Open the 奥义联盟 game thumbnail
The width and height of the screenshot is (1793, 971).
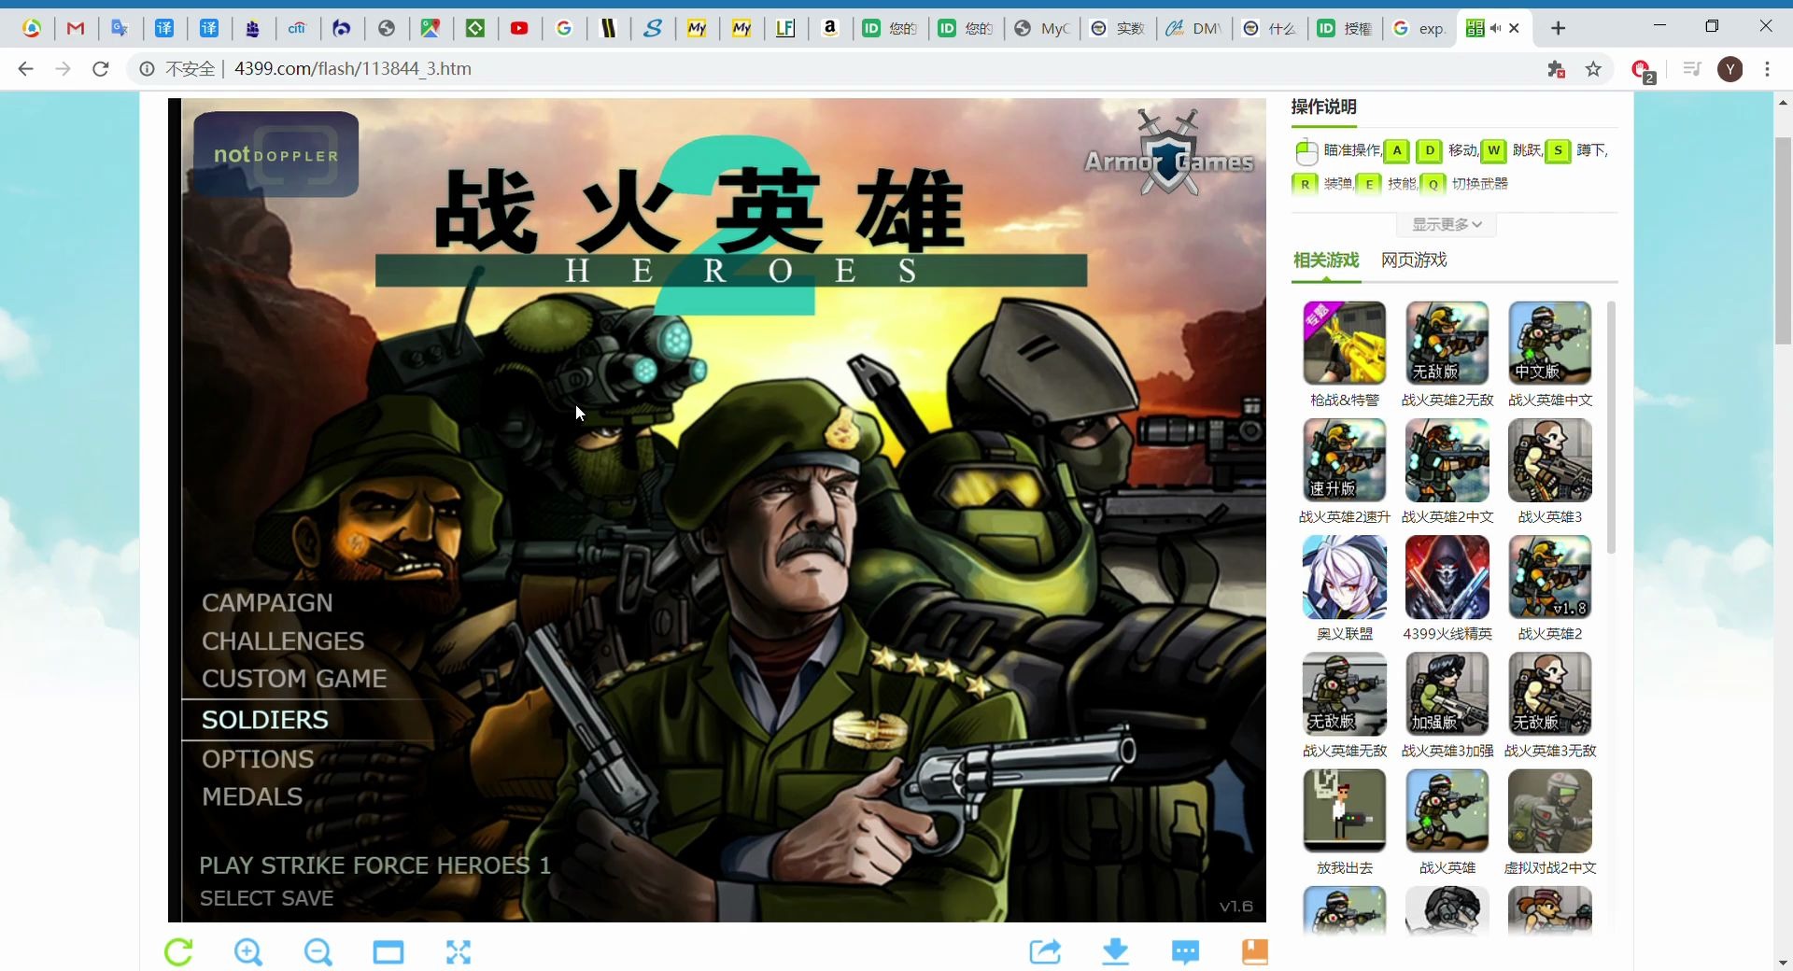(x=1344, y=576)
